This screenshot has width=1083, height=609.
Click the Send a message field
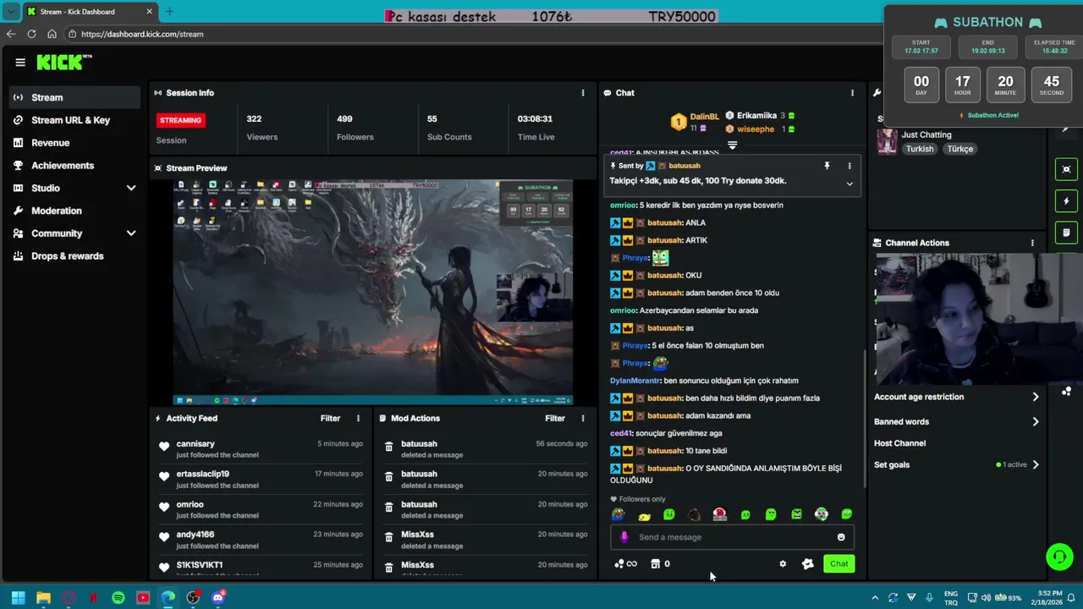pyautogui.click(x=734, y=537)
